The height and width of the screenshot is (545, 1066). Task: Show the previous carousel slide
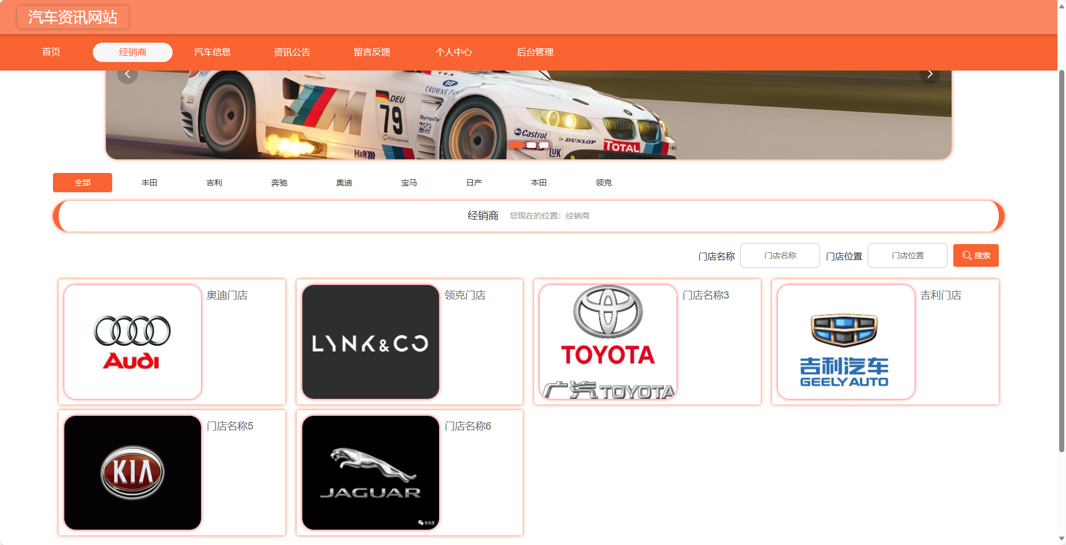(128, 75)
